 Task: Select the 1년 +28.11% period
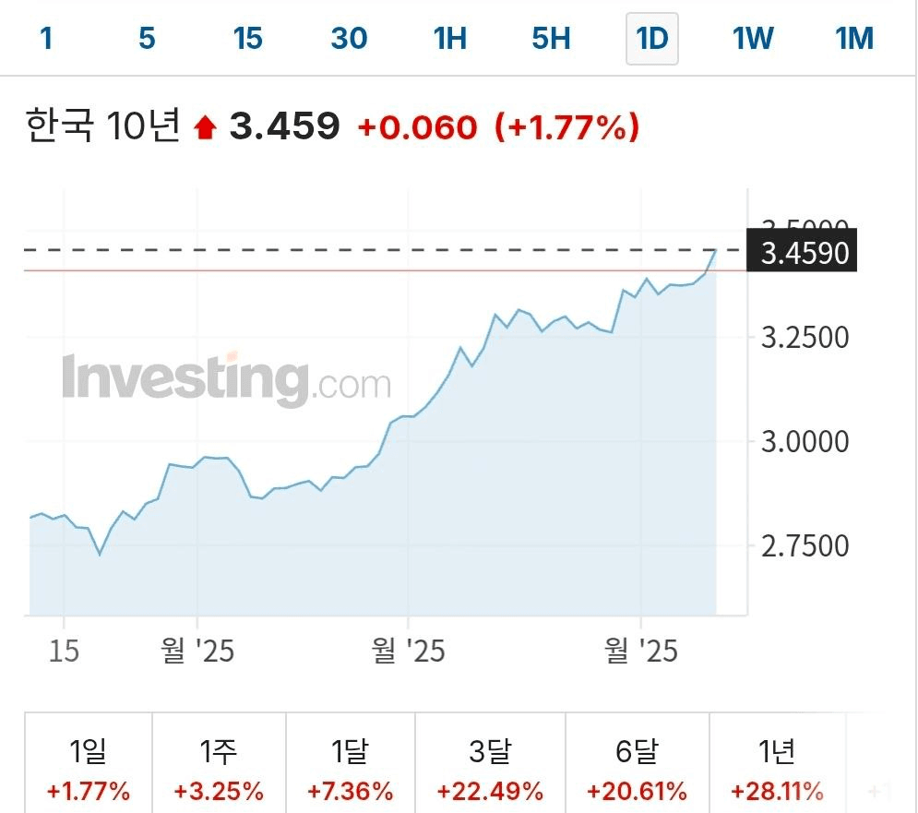777,771
